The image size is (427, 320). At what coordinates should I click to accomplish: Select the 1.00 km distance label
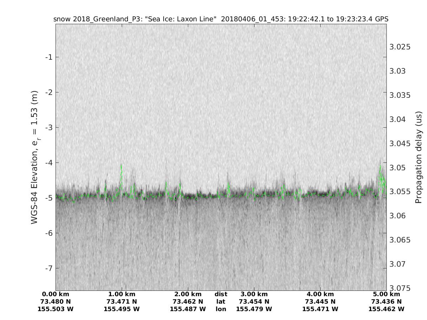click(x=122, y=294)
